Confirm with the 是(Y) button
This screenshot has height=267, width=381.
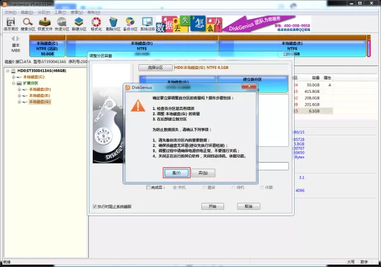177,173
